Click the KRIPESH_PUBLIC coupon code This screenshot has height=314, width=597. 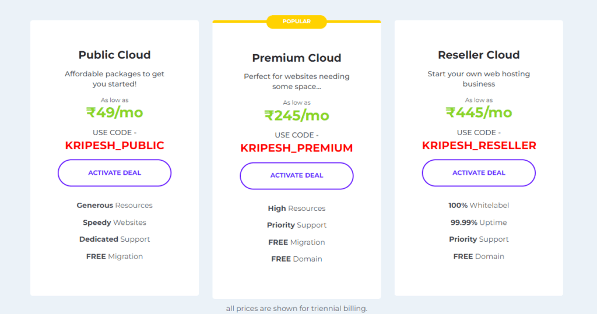click(x=114, y=146)
